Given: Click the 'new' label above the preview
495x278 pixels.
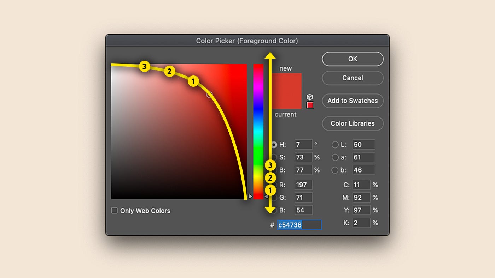Looking at the screenshot, I should (286, 68).
